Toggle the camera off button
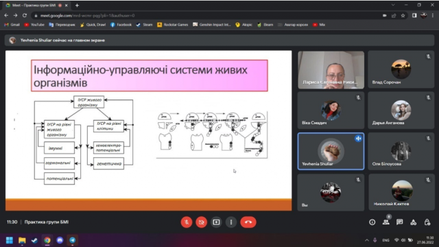Viewport: 439px width, 247px height. point(201,222)
